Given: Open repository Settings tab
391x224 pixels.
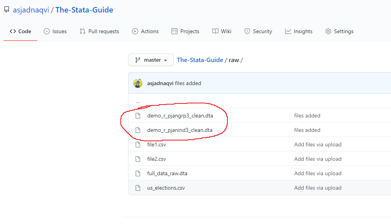Looking at the screenshot, I should coord(339,31).
